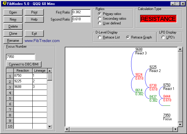Click the graph horizontal scrollbar track
187x134 pixels.
(x=121, y=129)
